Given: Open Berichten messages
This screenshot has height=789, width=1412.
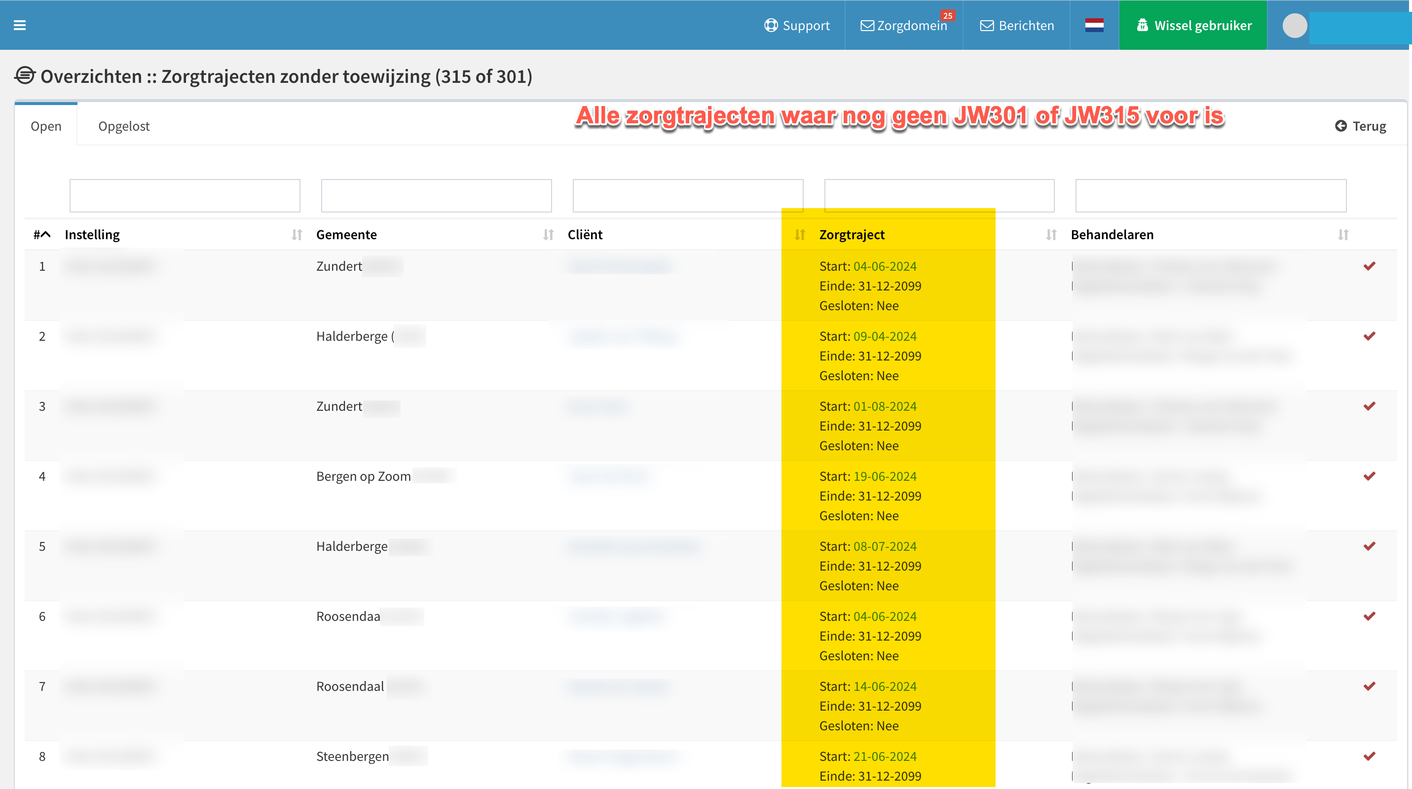Looking at the screenshot, I should [1017, 25].
